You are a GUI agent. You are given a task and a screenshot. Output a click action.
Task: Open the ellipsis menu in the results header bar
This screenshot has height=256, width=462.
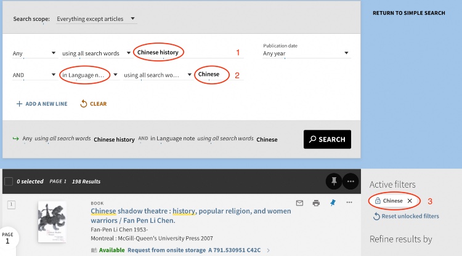coord(351,182)
